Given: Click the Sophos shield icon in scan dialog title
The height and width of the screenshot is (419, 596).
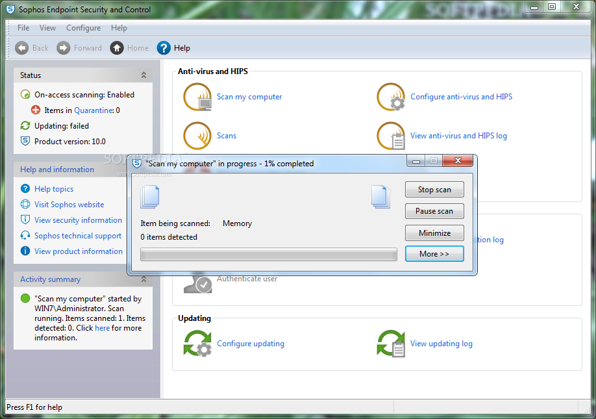Looking at the screenshot, I should 137,164.
